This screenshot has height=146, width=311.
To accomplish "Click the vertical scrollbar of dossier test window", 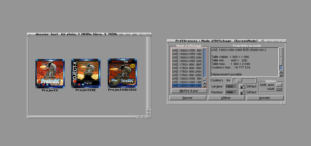I will [x=148, y=72].
